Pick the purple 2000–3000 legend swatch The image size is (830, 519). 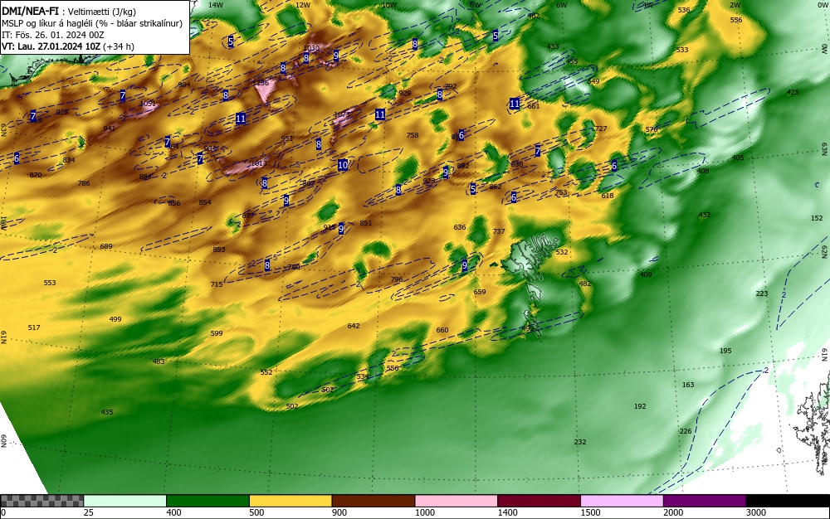tap(704, 501)
